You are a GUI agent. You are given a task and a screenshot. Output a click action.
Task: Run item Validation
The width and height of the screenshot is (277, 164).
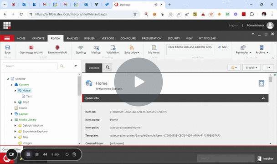tap(113, 50)
